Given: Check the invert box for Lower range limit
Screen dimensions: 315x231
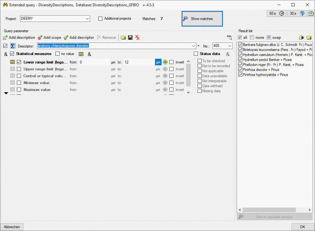Looking at the screenshot, I should (x=172, y=62).
